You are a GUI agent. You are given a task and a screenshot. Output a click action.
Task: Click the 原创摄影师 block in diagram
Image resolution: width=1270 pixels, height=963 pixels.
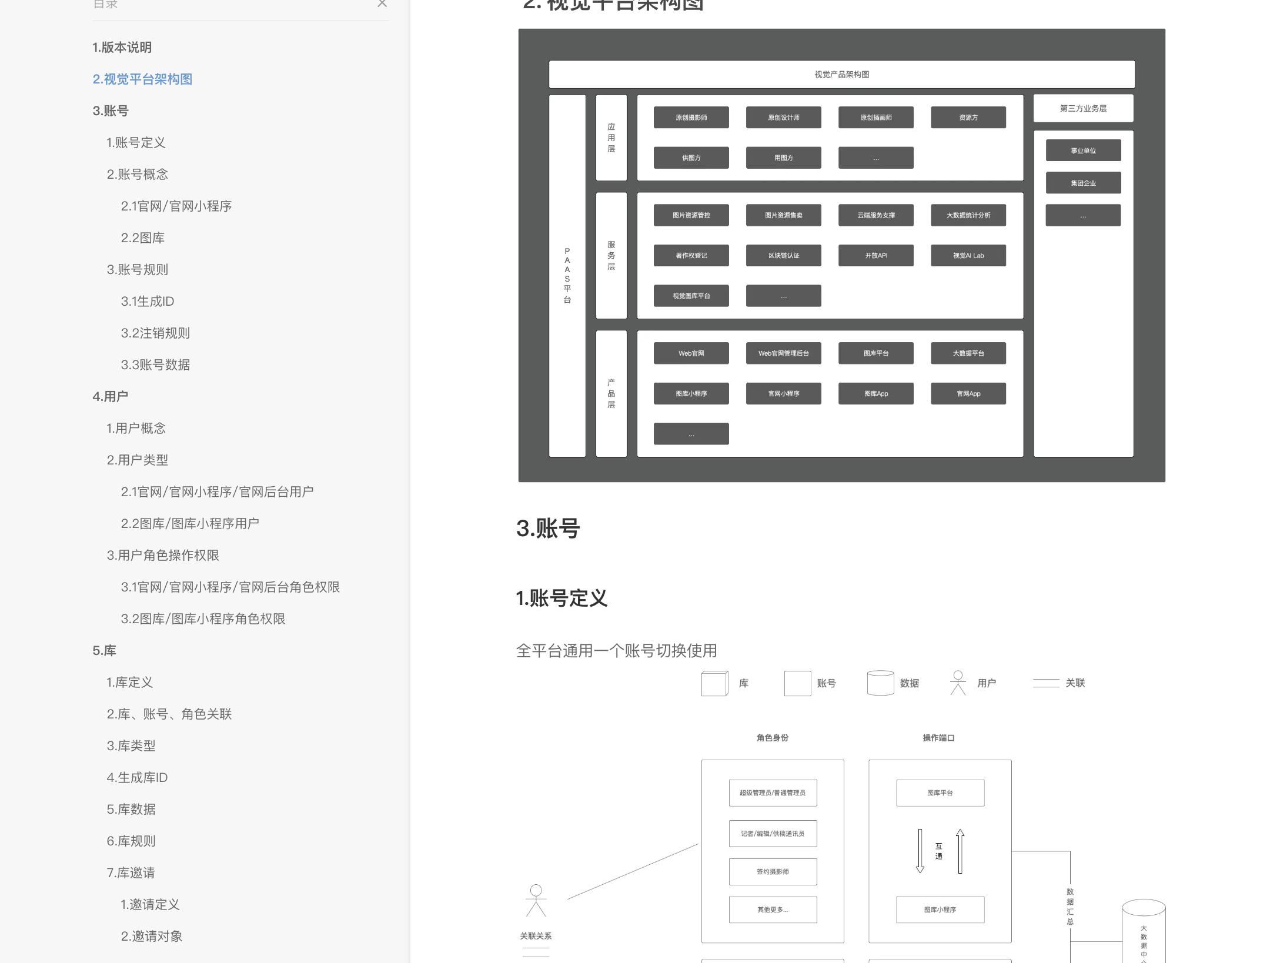point(691,118)
